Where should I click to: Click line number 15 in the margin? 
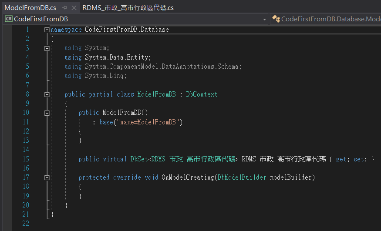(25, 159)
